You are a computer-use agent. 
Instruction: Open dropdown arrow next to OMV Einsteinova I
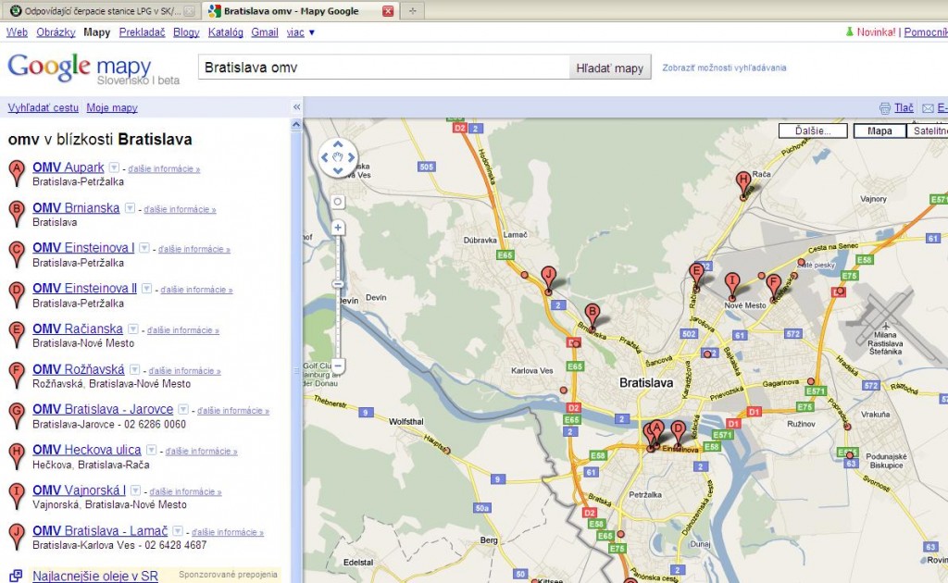tap(144, 248)
